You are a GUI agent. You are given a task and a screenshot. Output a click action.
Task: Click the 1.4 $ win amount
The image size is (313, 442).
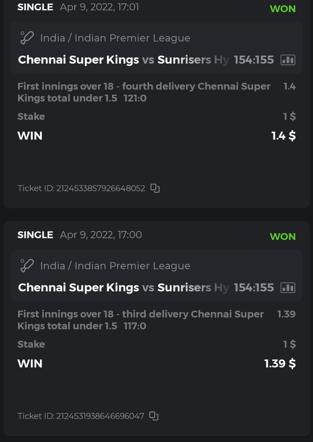pos(283,136)
